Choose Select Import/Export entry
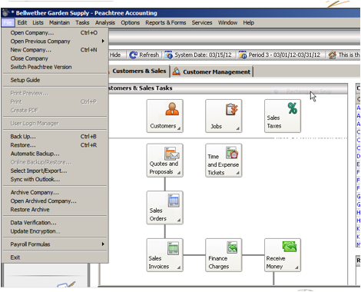The height and width of the screenshot is (292, 361). 55,171
